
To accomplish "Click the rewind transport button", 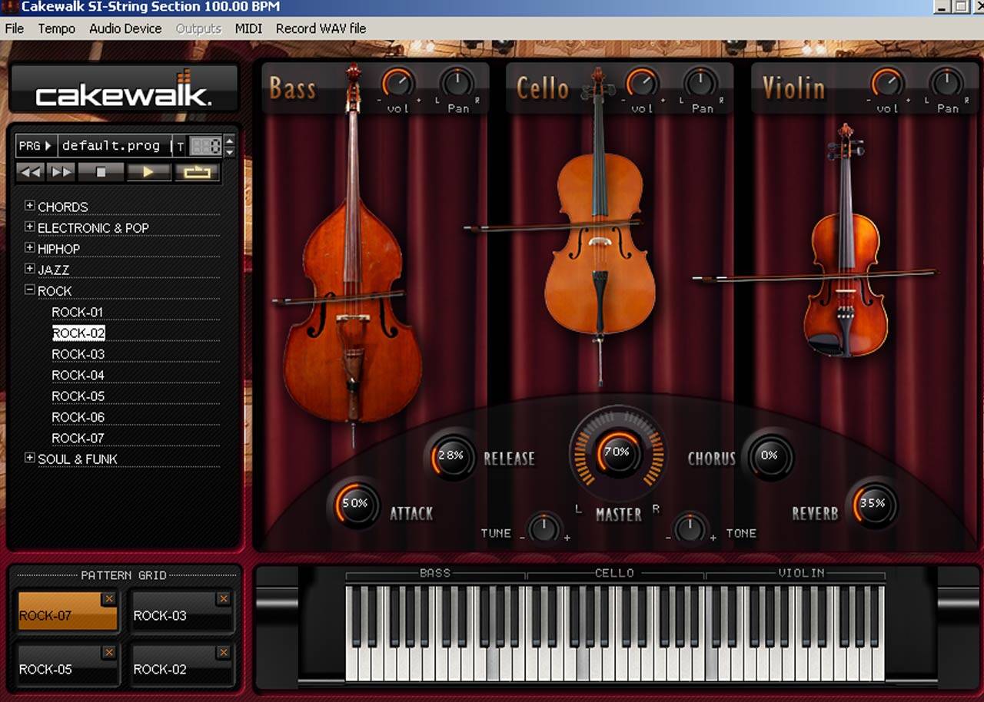I will [x=31, y=172].
